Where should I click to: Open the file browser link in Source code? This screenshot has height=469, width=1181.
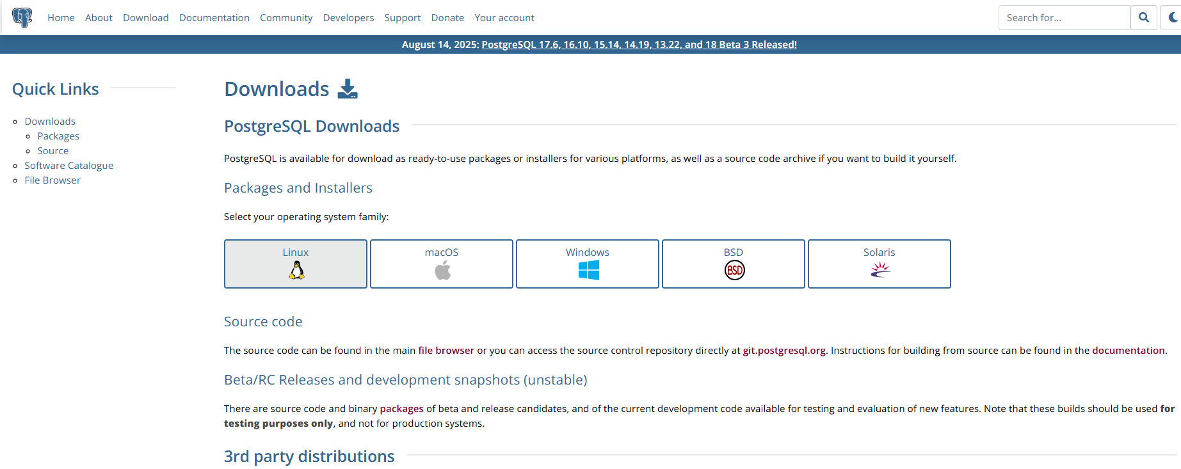(446, 351)
